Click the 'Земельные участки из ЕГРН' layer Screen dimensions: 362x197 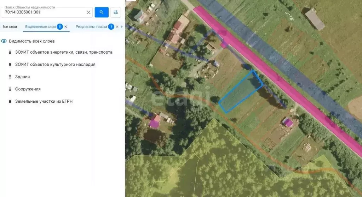pyautogui.click(x=44, y=102)
